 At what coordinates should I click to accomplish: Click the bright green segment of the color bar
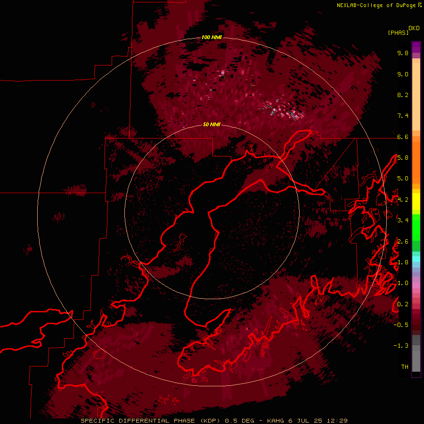tap(416, 227)
